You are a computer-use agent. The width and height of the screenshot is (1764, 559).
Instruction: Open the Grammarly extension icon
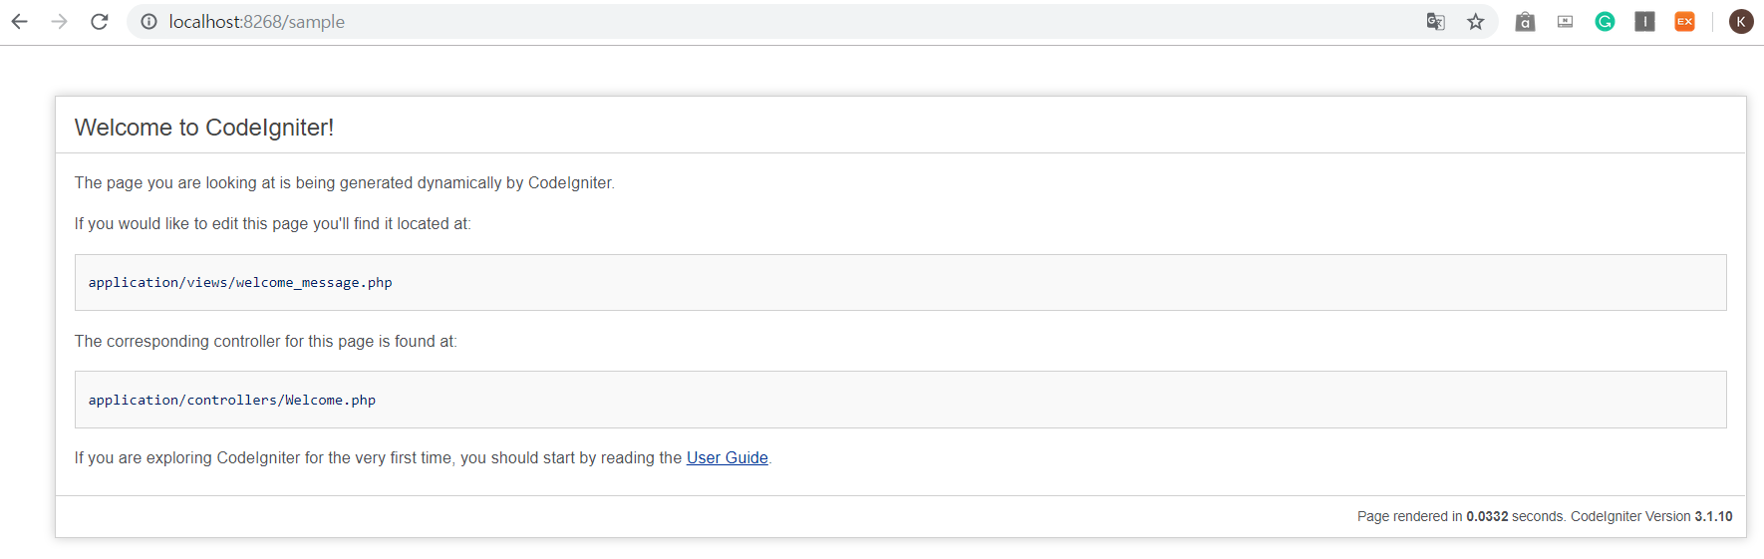click(x=1605, y=22)
